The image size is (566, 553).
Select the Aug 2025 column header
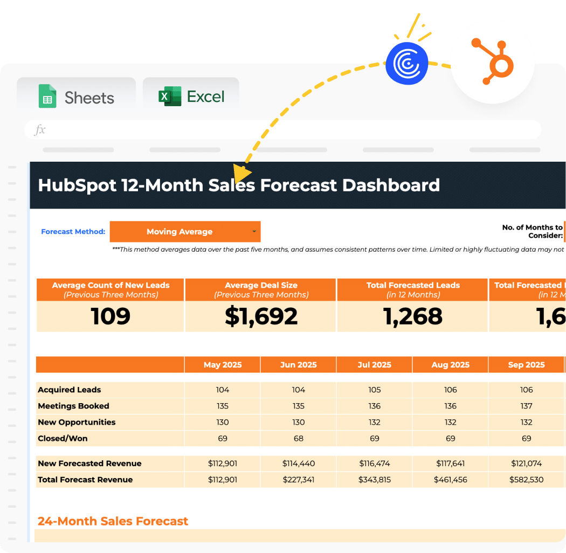point(451,365)
